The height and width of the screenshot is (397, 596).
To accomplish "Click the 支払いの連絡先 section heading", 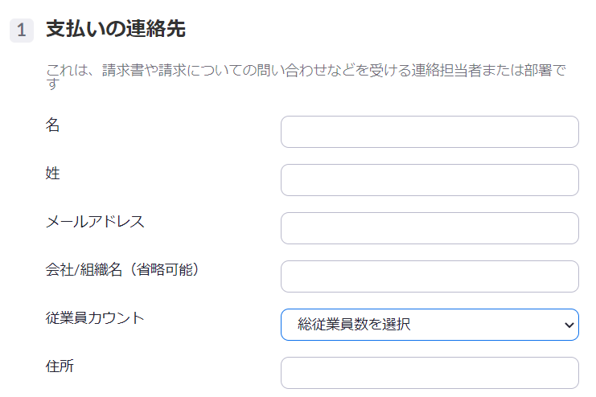I will click(x=116, y=30).
